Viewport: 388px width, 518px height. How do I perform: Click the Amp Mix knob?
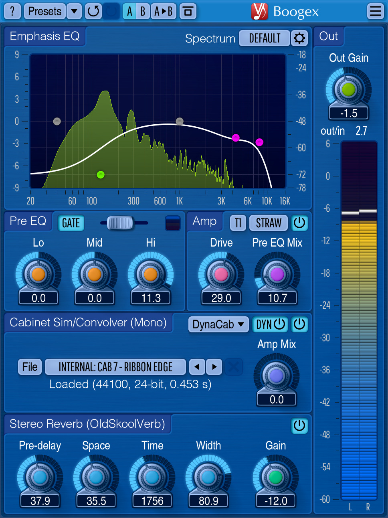tap(277, 376)
